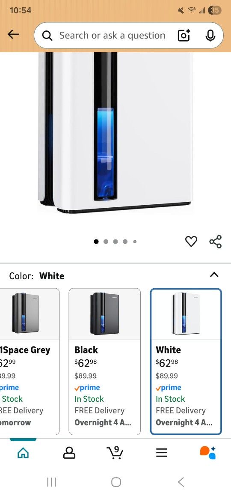Open camera lens search icon
231x496 pixels.
click(x=184, y=36)
